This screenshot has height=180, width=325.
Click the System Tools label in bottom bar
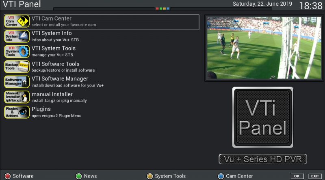tap(170, 176)
